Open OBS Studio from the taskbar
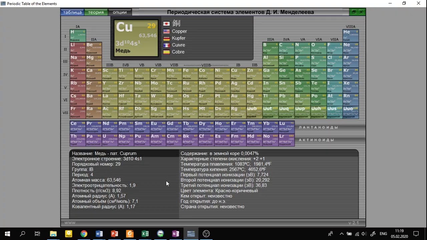The image size is (427, 240). click(206, 234)
